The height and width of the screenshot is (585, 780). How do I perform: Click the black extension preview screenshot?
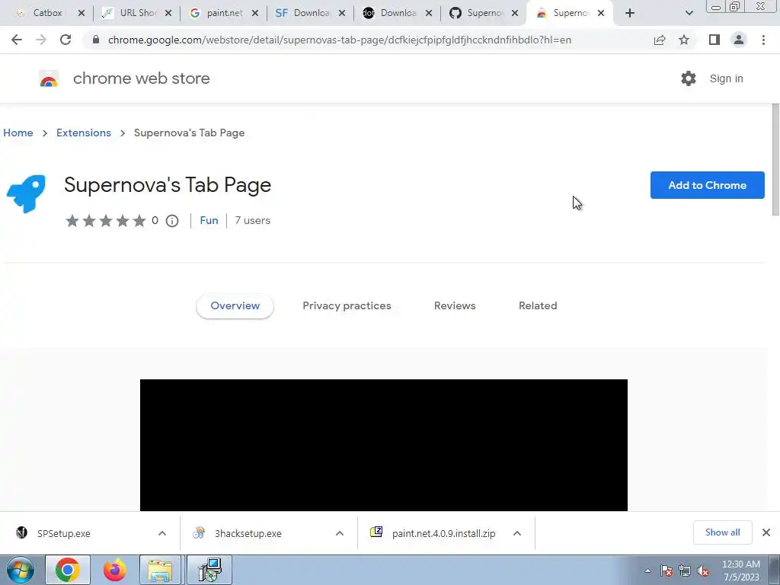pos(384,445)
